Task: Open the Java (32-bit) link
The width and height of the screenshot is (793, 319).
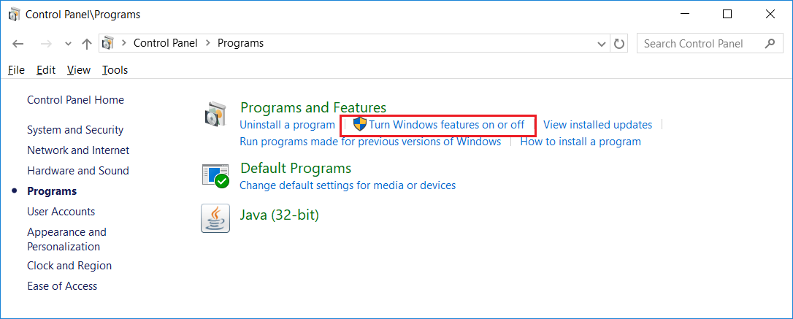Action: coord(280,215)
